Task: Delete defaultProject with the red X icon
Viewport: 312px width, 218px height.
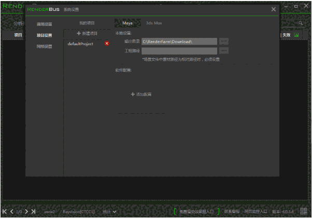Action: (x=107, y=44)
